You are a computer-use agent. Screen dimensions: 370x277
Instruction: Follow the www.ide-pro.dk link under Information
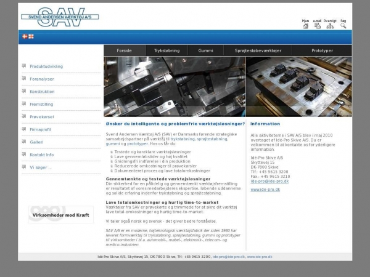(x=265, y=190)
